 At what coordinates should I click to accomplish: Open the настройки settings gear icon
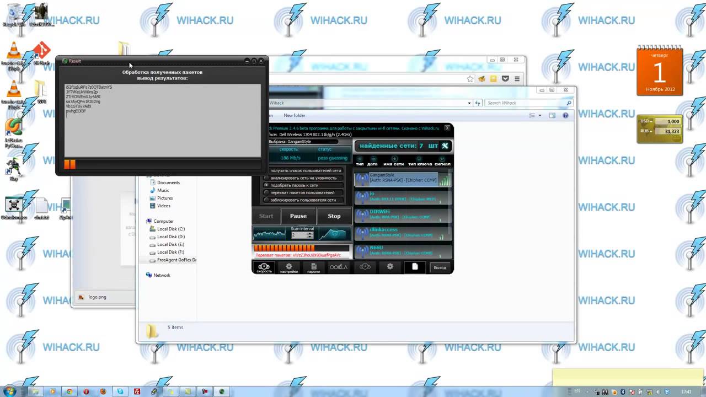coord(288,267)
